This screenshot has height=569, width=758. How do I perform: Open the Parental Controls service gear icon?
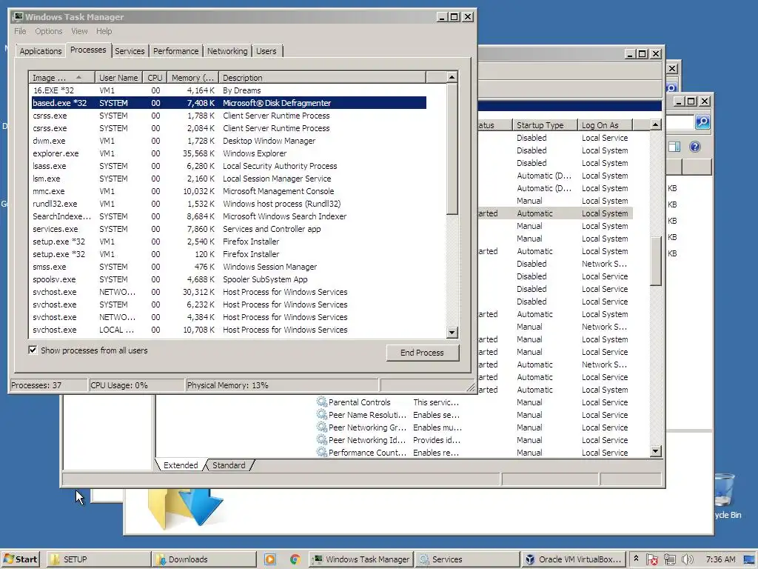coord(321,402)
